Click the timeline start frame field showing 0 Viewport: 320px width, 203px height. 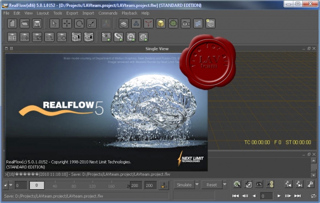21,185
